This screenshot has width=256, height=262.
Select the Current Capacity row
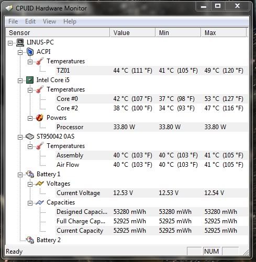[152, 231]
